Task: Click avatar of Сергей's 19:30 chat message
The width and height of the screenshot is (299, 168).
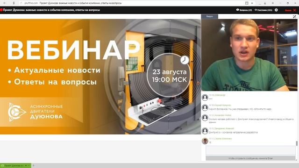Action: [x=205, y=108]
